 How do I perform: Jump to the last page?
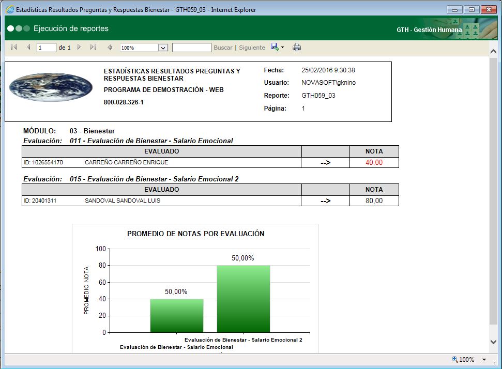pos(93,47)
